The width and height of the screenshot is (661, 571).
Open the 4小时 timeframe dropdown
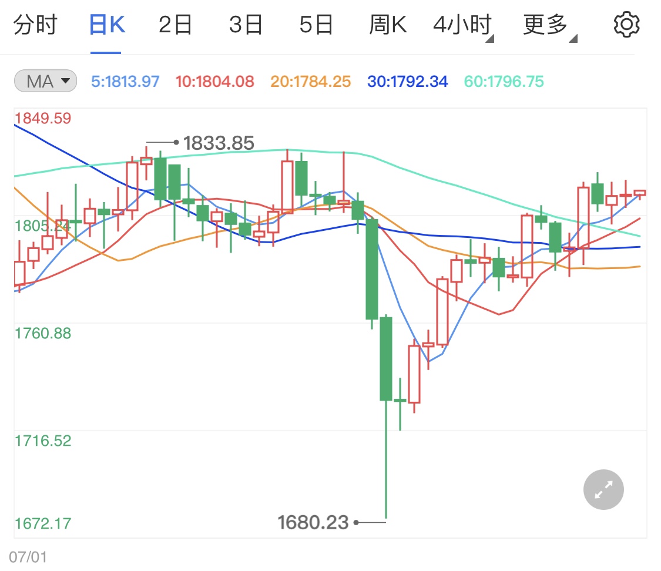tap(463, 26)
